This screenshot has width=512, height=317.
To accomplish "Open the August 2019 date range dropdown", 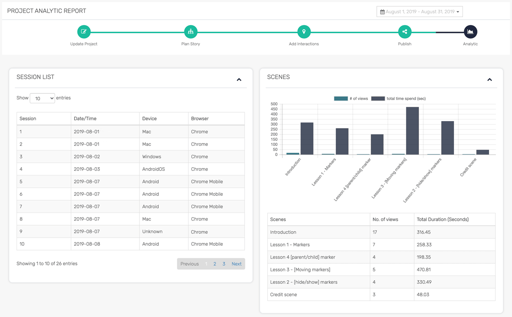I will click(x=420, y=12).
